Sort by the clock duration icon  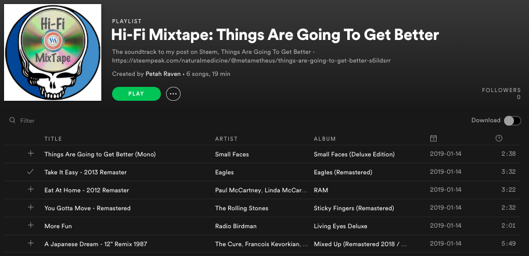coord(499,138)
